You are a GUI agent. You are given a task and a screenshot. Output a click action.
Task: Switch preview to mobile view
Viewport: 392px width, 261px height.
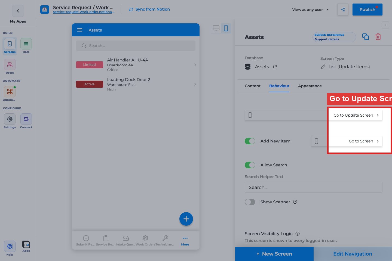click(226, 28)
